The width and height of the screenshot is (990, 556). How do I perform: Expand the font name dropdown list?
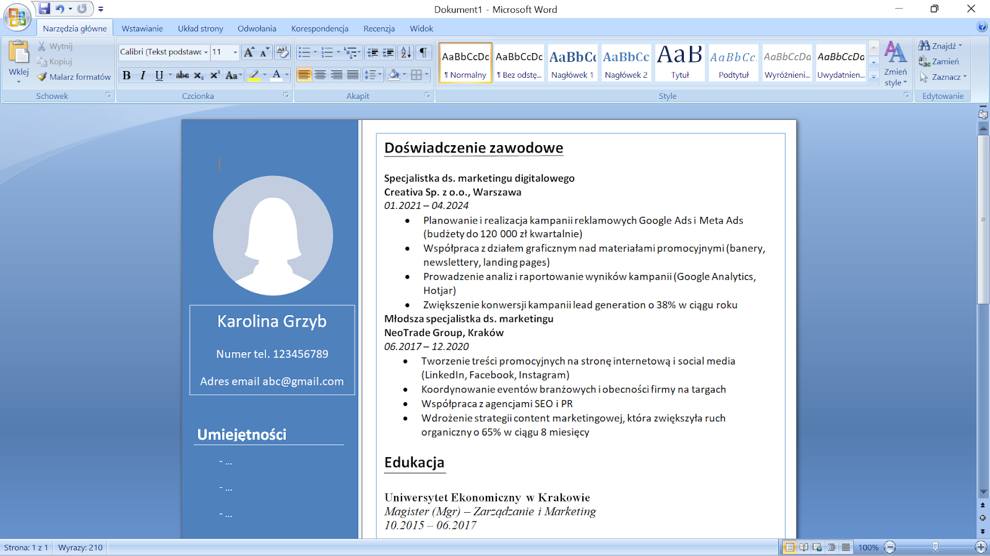coord(205,53)
